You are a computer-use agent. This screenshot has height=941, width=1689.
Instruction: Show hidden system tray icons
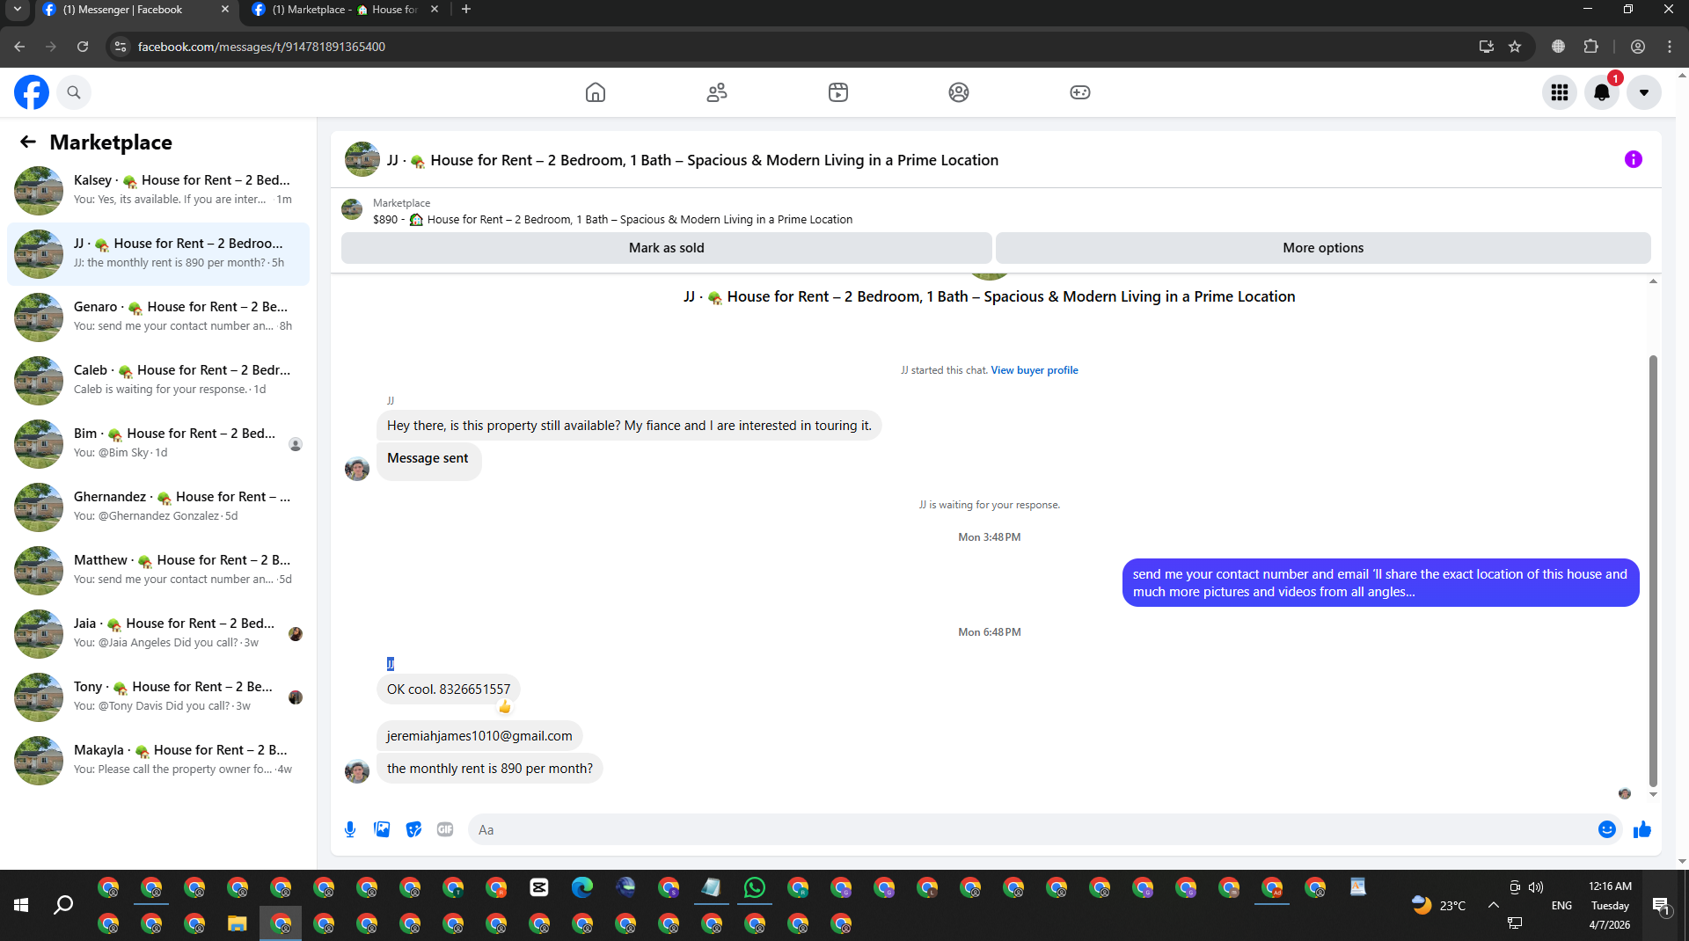[1494, 905]
